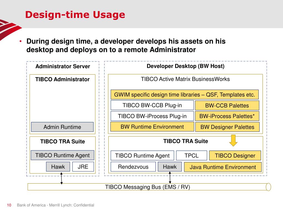Click the 'TPCL' box
The height and width of the screenshot is (212, 283).
click(192, 156)
